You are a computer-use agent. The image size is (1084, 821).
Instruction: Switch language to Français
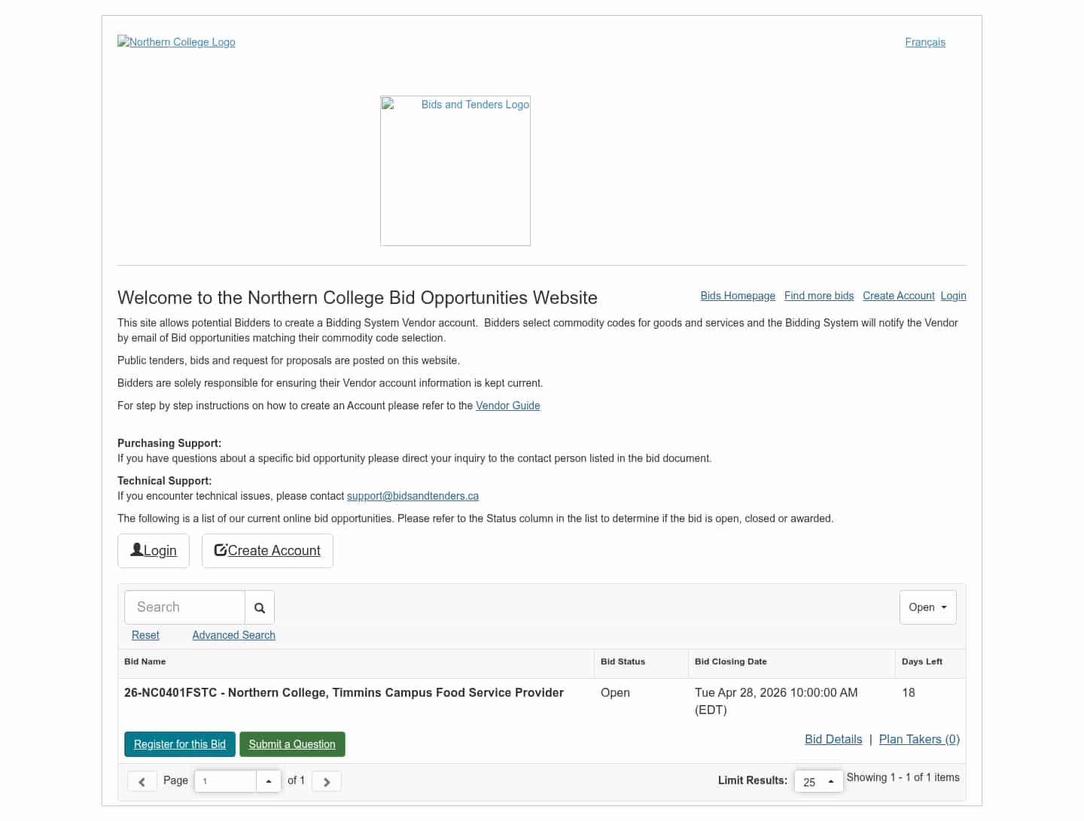pyautogui.click(x=925, y=42)
